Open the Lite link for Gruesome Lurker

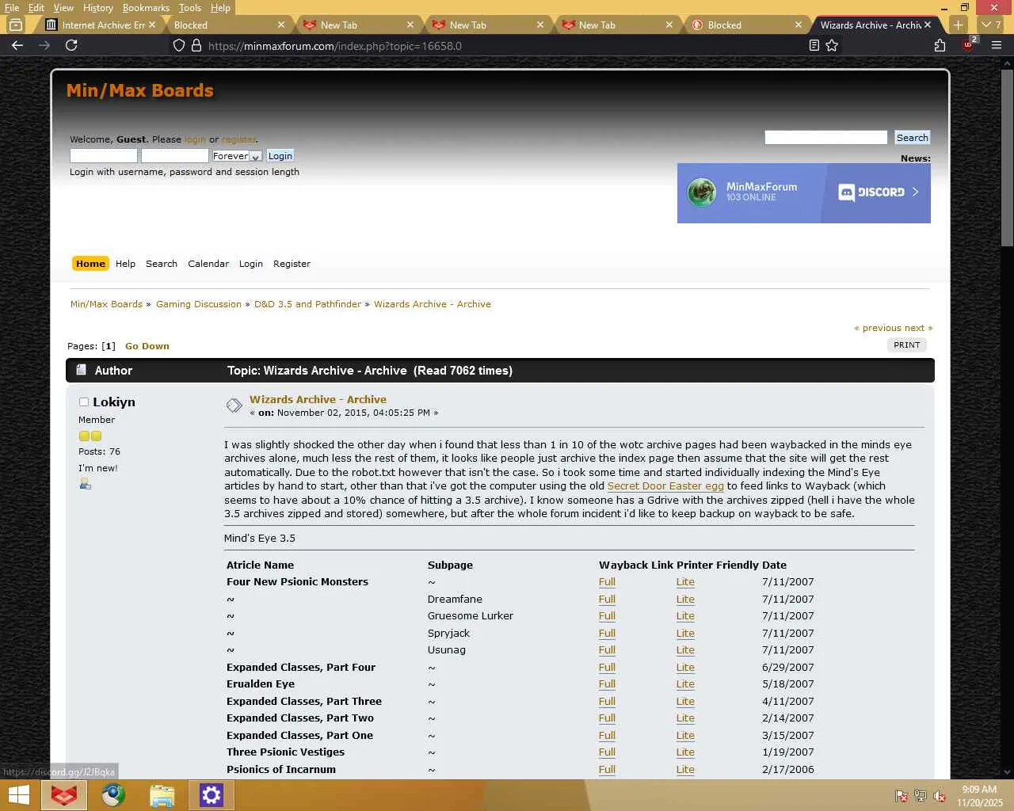coord(685,616)
